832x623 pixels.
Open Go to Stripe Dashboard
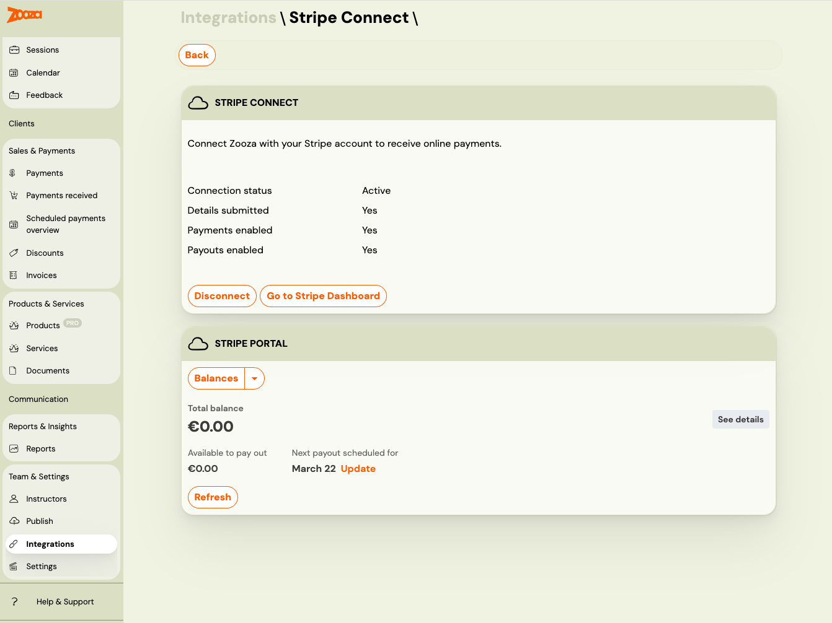tap(323, 296)
